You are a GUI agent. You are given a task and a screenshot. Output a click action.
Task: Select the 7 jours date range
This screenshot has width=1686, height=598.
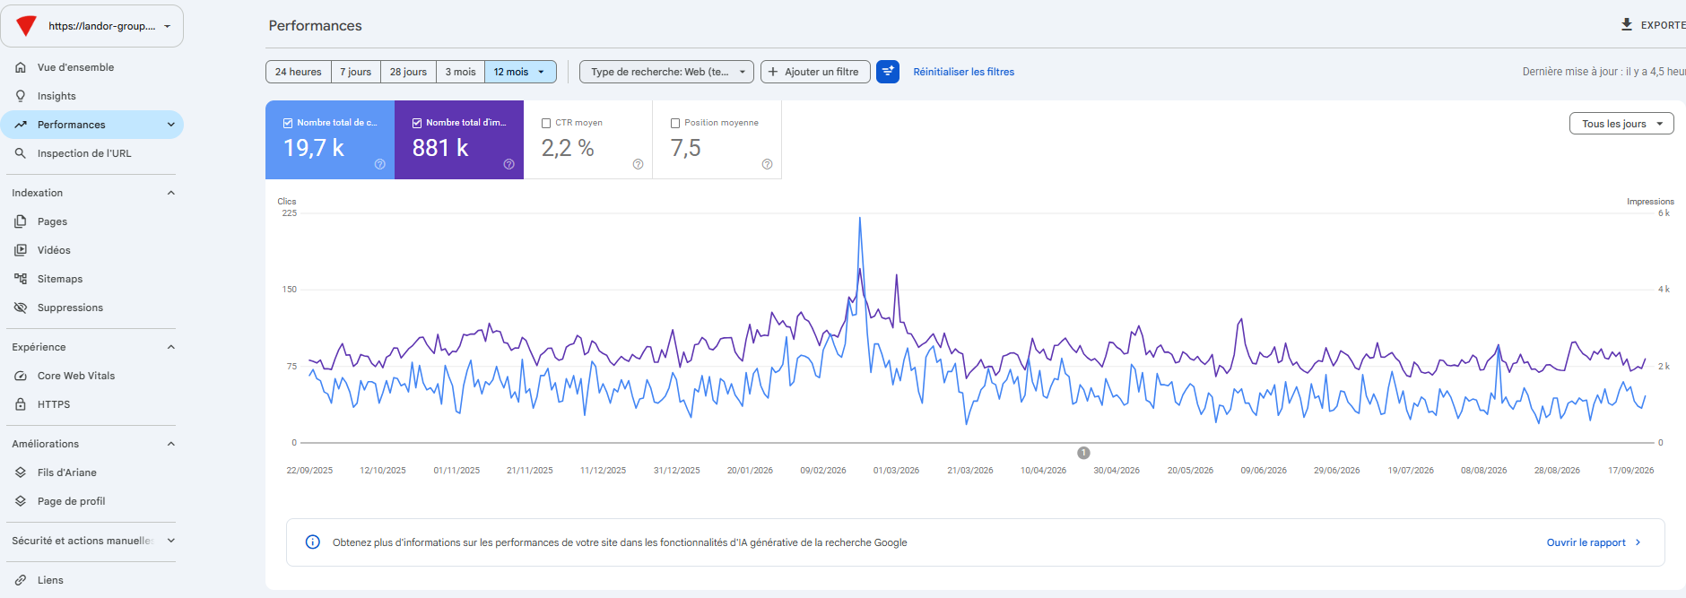356,72
